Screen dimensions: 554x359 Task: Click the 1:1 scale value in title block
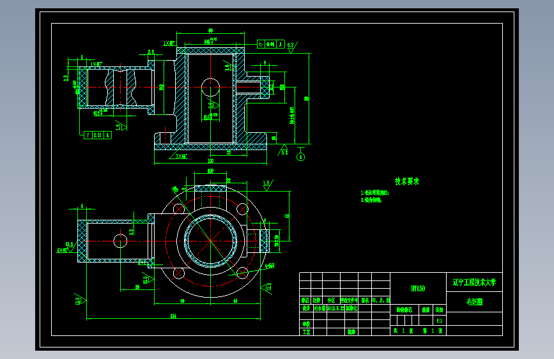coord(439,321)
